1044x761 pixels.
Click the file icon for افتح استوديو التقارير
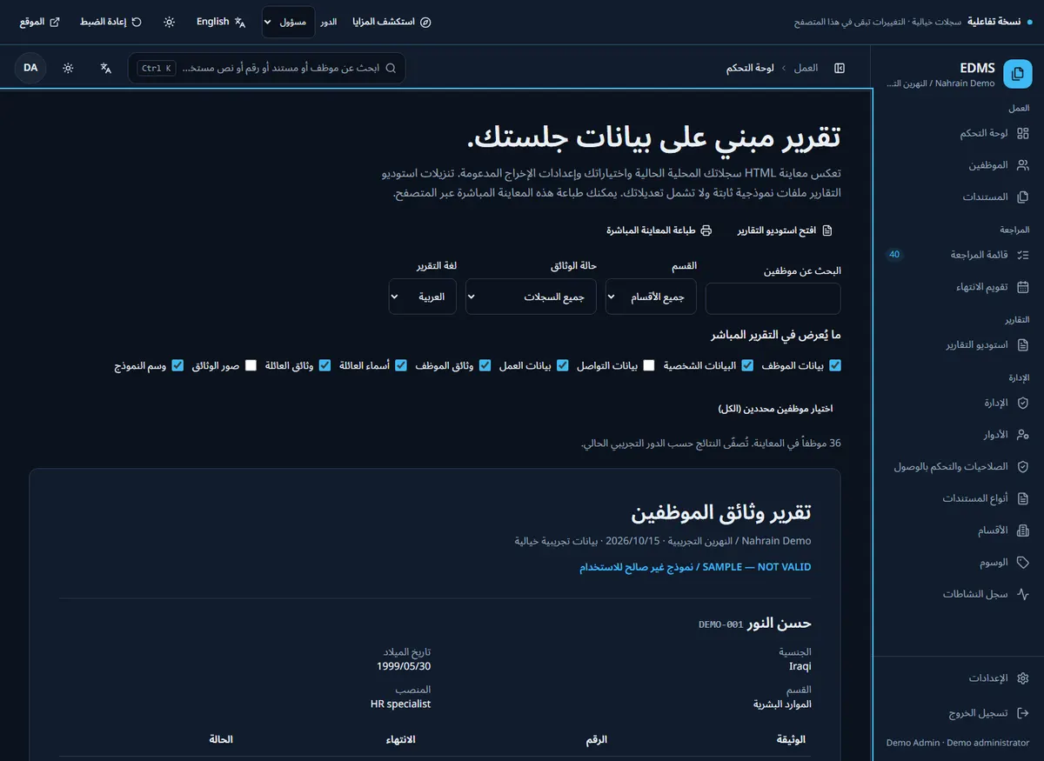[x=827, y=230]
